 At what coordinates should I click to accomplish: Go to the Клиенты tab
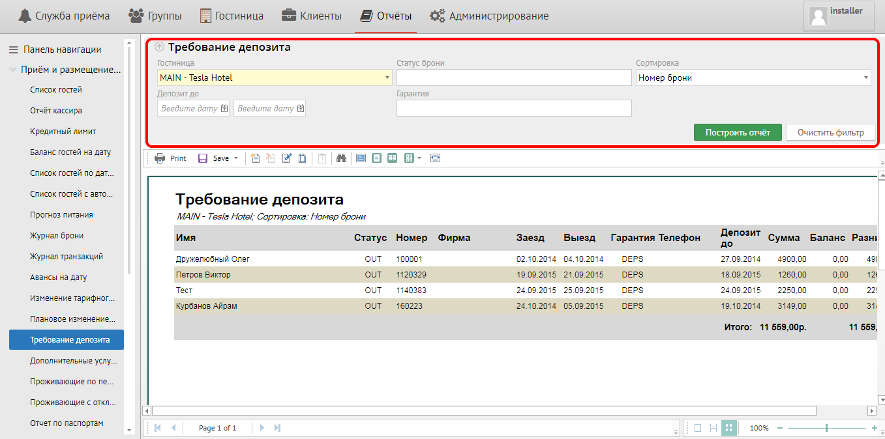click(x=312, y=16)
